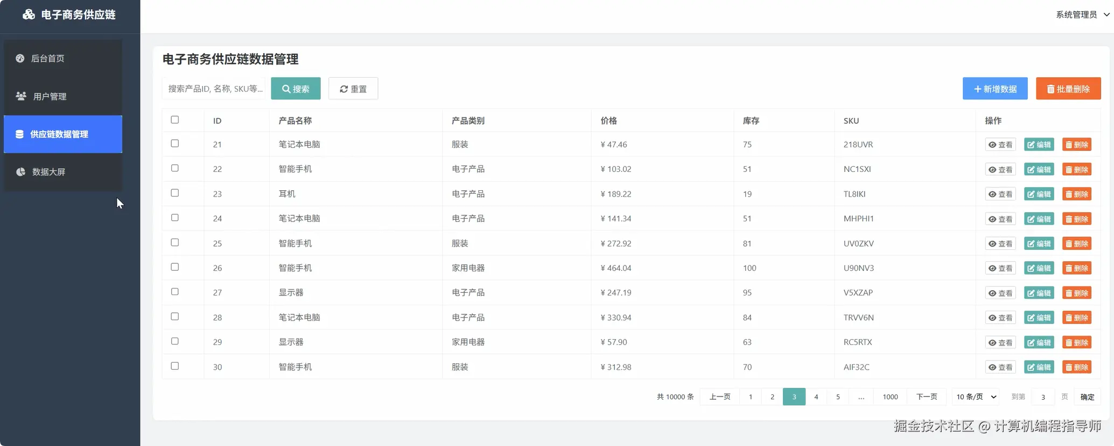Open 后台首页 in the sidebar

tap(63, 59)
